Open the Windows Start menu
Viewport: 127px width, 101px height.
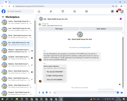click(2, 99)
